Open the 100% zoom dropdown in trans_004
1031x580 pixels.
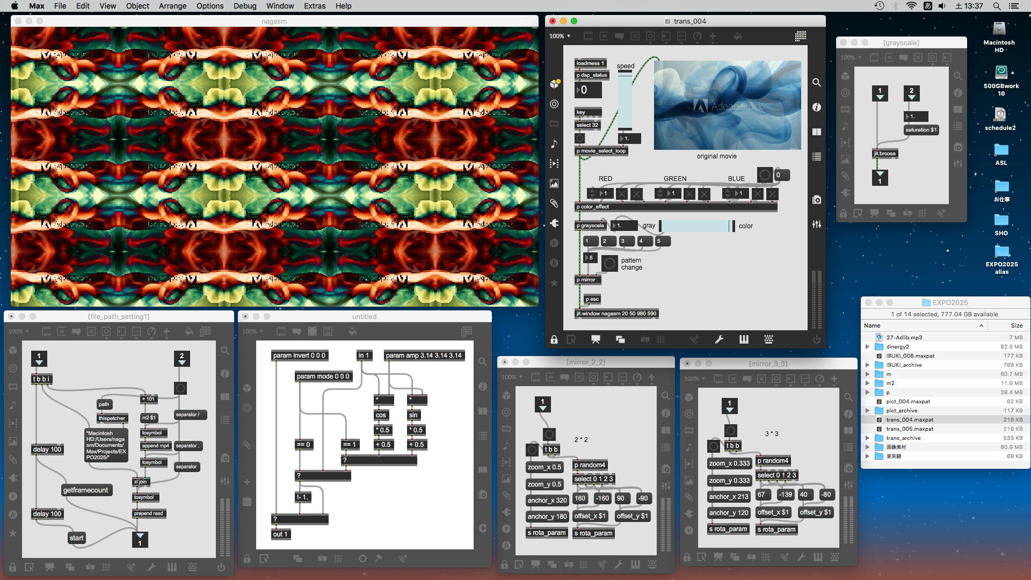(560, 36)
